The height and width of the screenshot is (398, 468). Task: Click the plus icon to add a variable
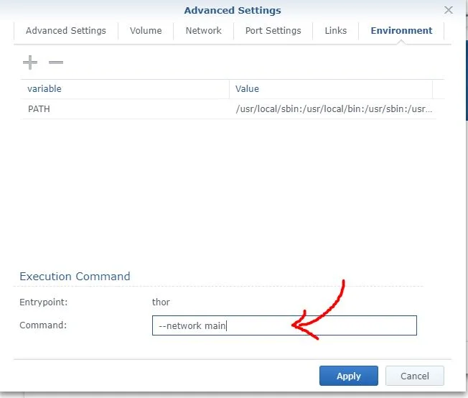[30, 63]
